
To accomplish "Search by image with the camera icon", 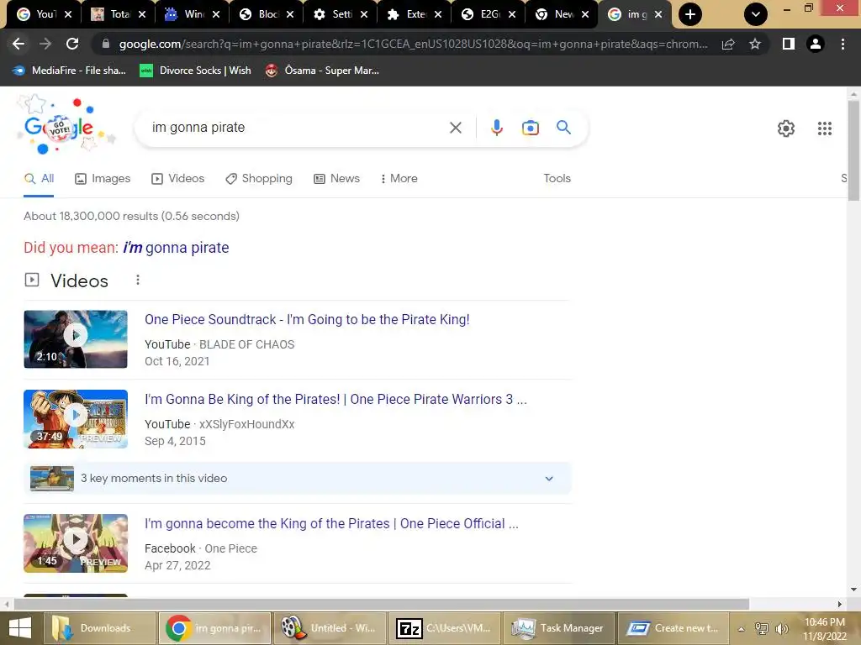I will coord(530,128).
